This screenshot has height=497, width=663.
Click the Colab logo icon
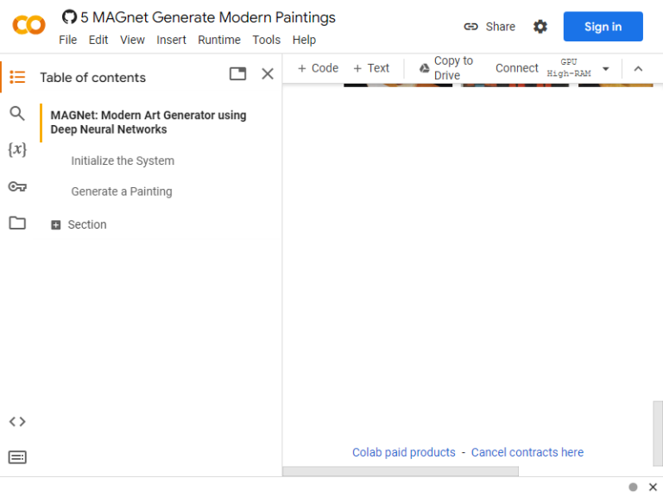click(x=28, y=25)
